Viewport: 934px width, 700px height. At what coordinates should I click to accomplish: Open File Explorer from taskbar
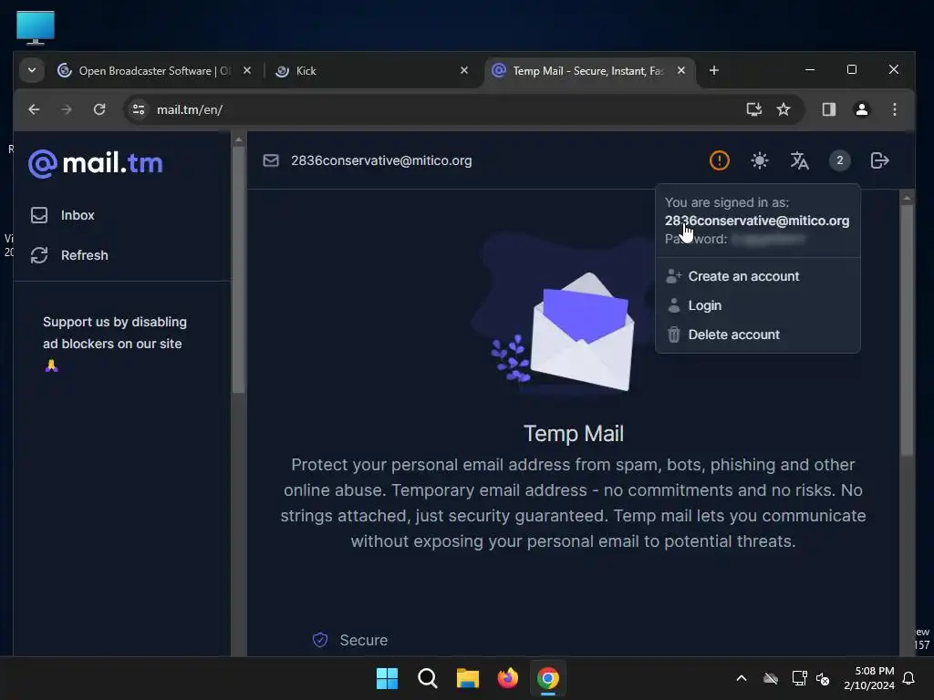[468, 678]
